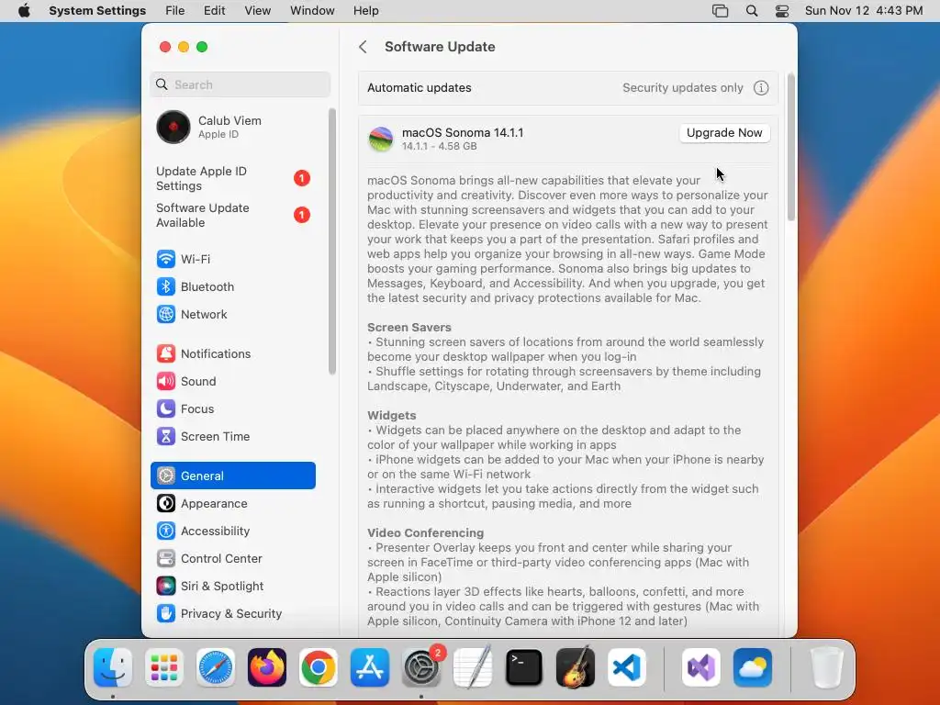Click the settings Search field
Viewport: 940px width, 705px height.
(x=240, y=84)
